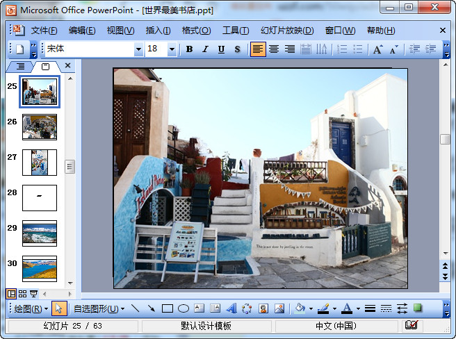456x339 pixels.
Task: Toggle italic text formatting
Action: pyautogui.click(x=205, y=49)
